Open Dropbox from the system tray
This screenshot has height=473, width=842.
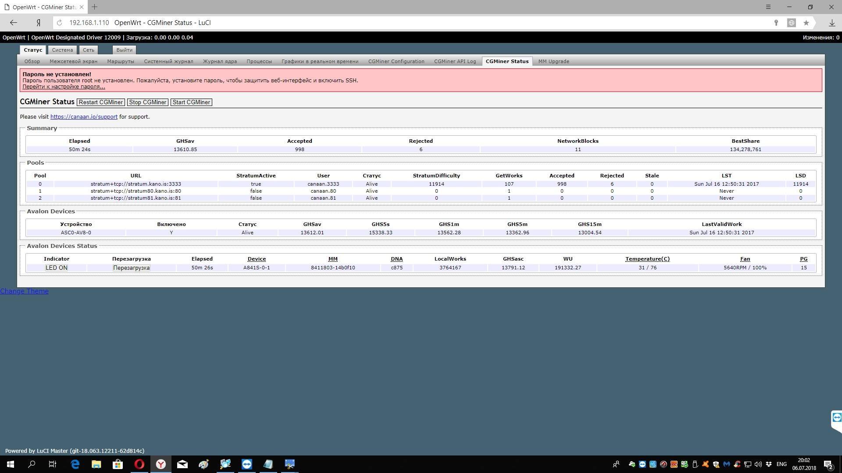(769, 464)
